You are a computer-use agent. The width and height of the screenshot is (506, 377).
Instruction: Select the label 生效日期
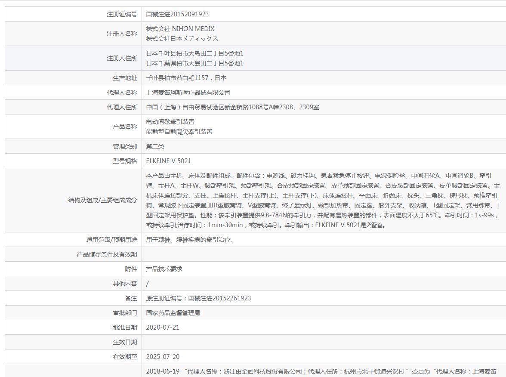tap(125, 342)
